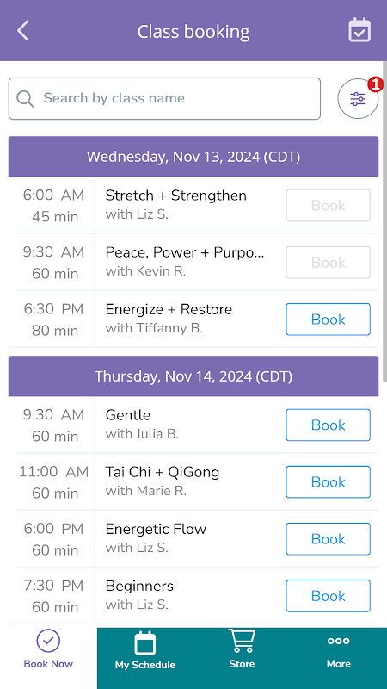Open the My Schedule calendar icon
The width and height of the screenshot is (387, 689).
click(x=145, y=643)
